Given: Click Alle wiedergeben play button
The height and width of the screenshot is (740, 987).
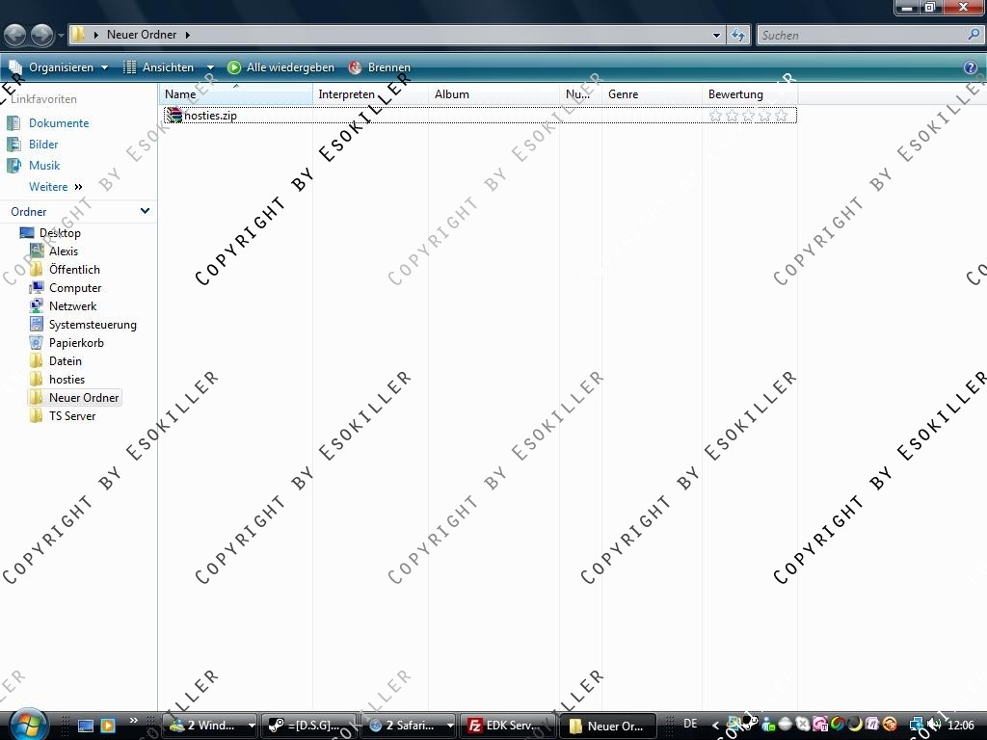Looking at the screenshot, I should [280, 67].
